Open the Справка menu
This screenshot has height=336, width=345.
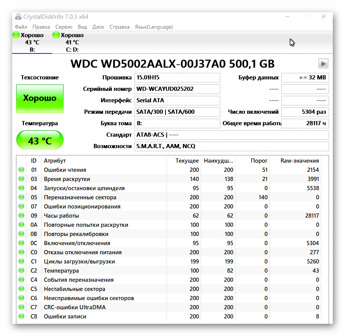tap(119, 27)
